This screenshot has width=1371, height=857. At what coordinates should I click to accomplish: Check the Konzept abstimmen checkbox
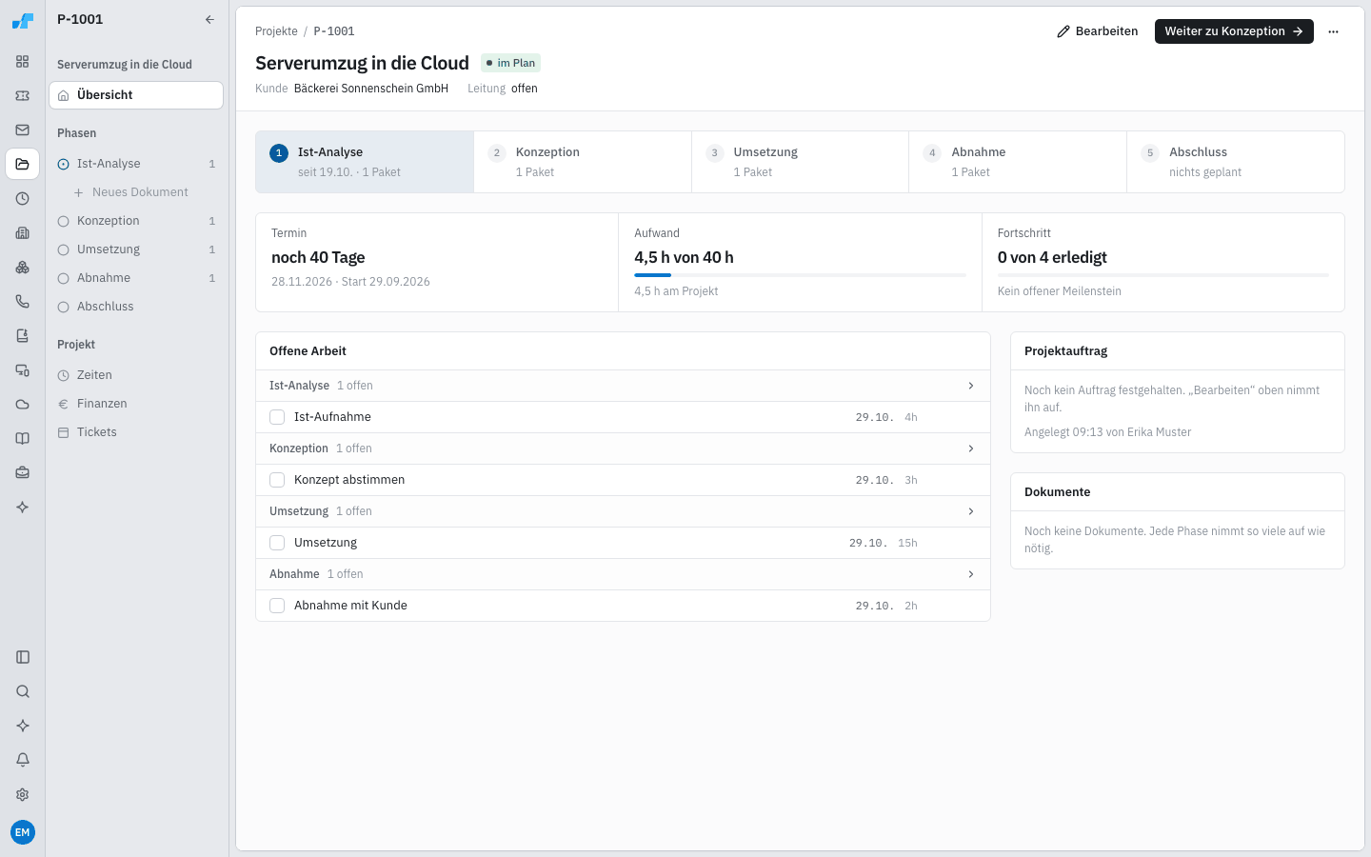[x=277, y=480]
